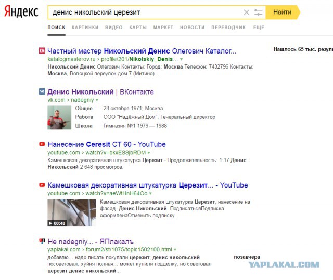Expand dropdown arrow next to vk.com nadegniy
The height and width of the screenshot is (280, 333).
(97, 100)
